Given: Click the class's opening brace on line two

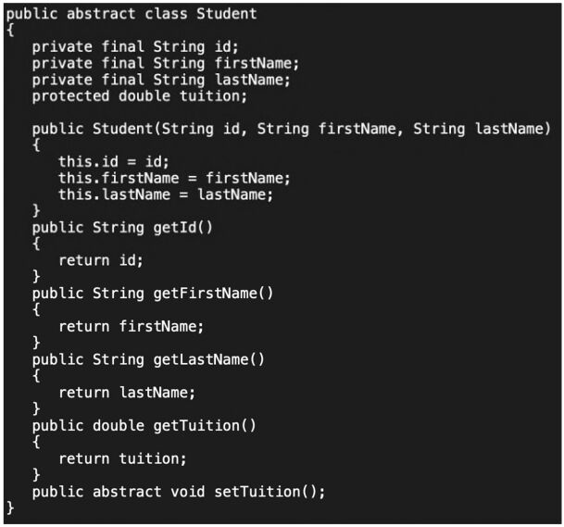Looking at the screenshot, I should click(x=10, y=31).
